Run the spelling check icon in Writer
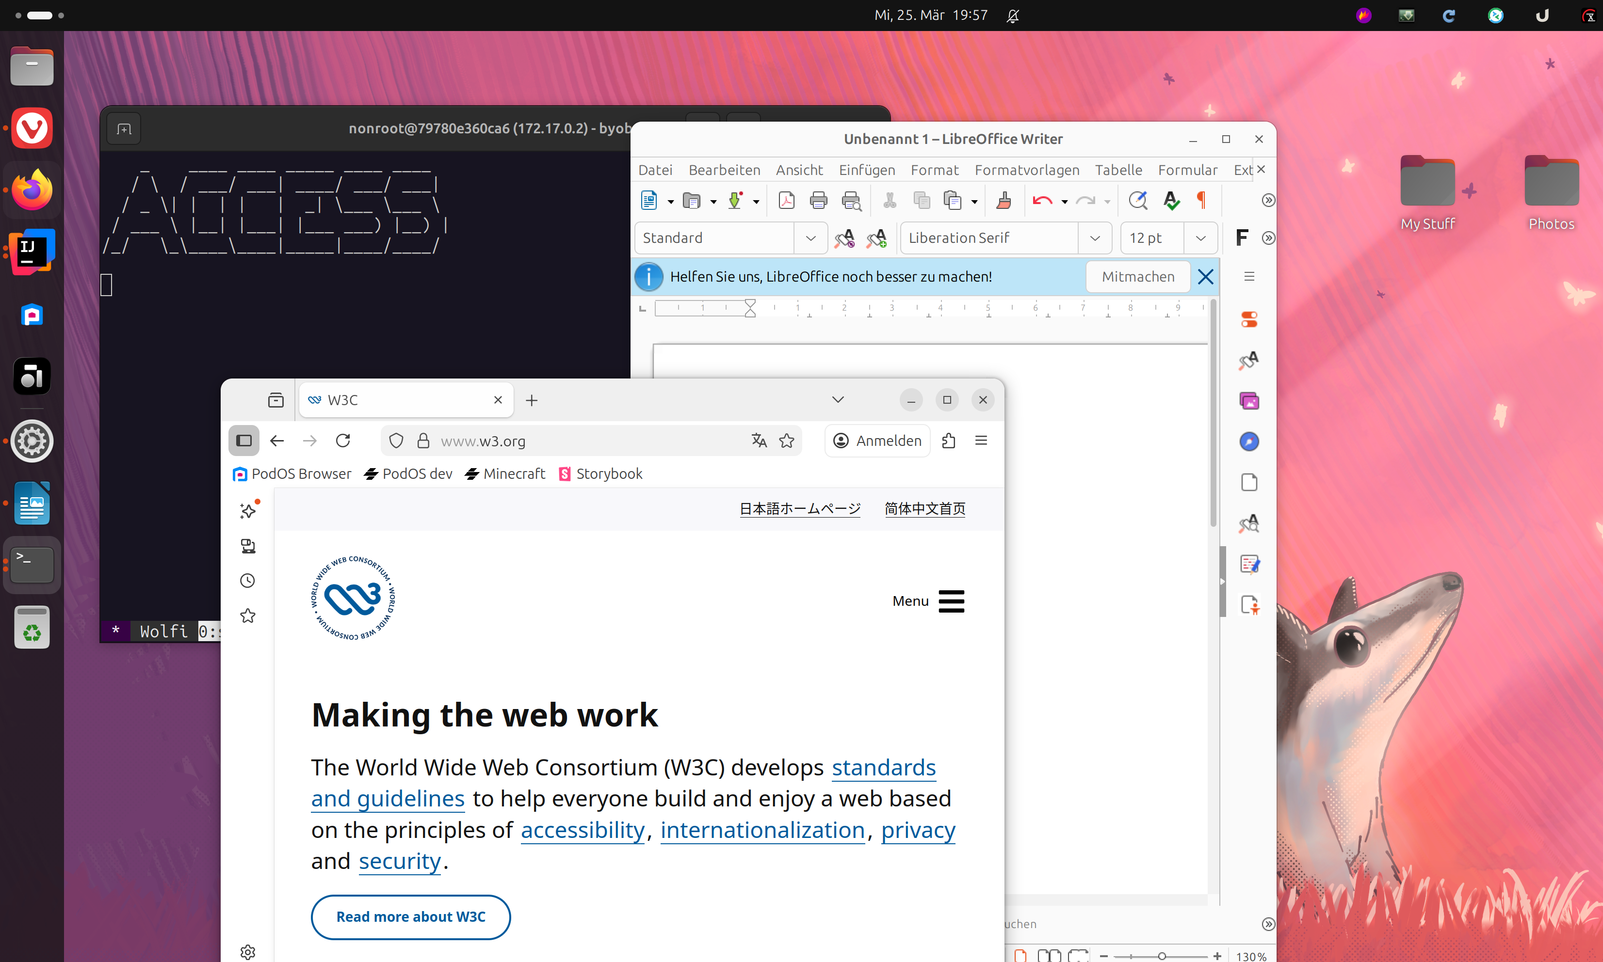This screenshot has height=962, width=1603. (x=1171, y=201)
